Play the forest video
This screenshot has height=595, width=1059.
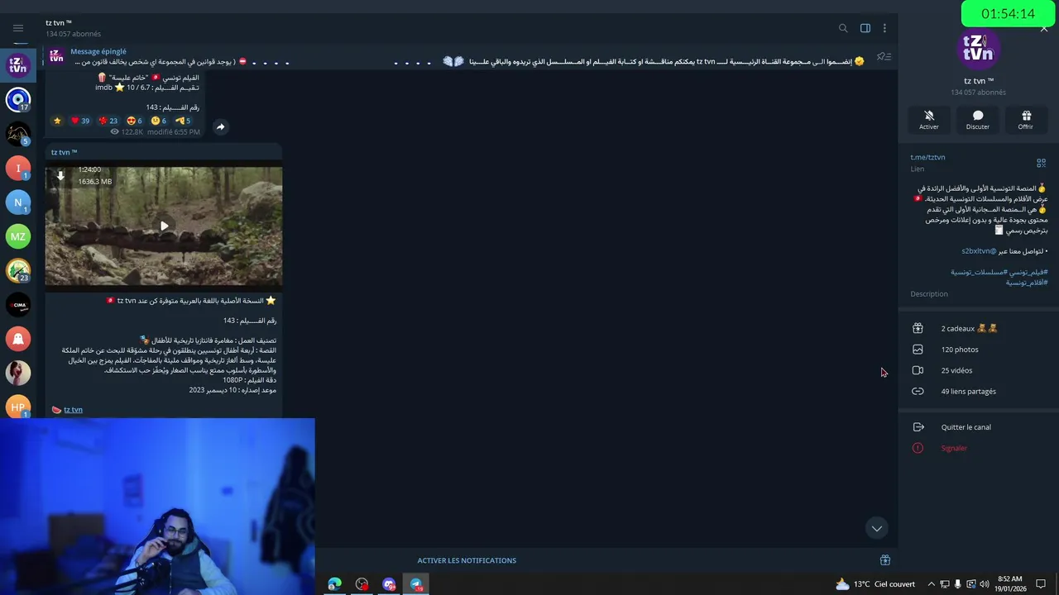(x=164, y=226)
